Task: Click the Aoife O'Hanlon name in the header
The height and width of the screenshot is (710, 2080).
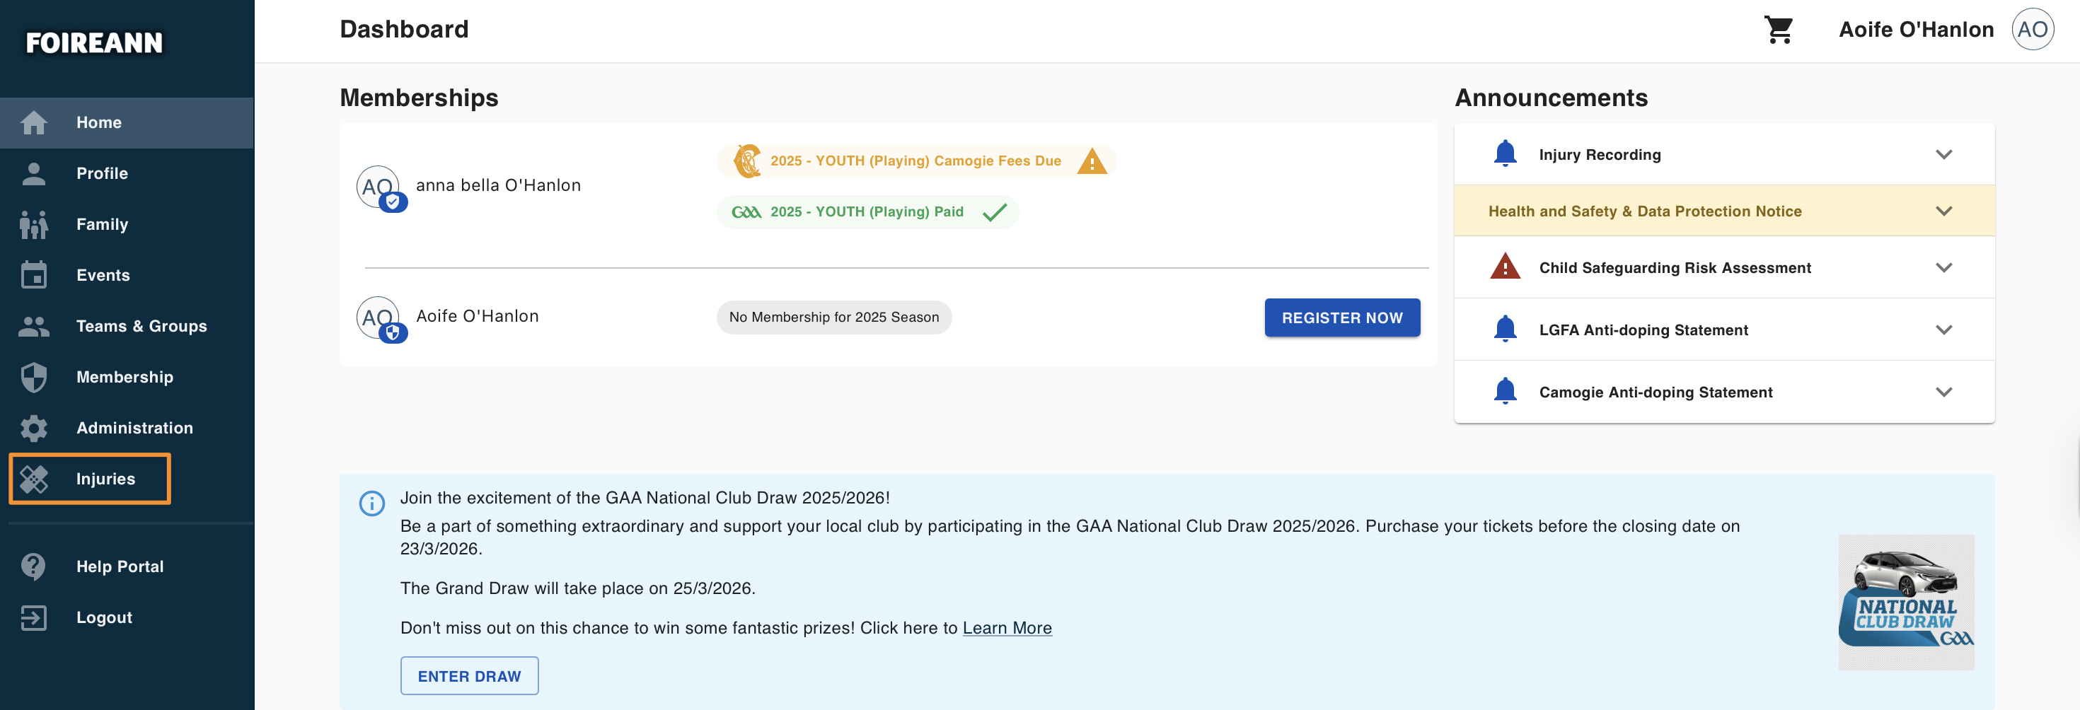Action: coord(1916,30)
